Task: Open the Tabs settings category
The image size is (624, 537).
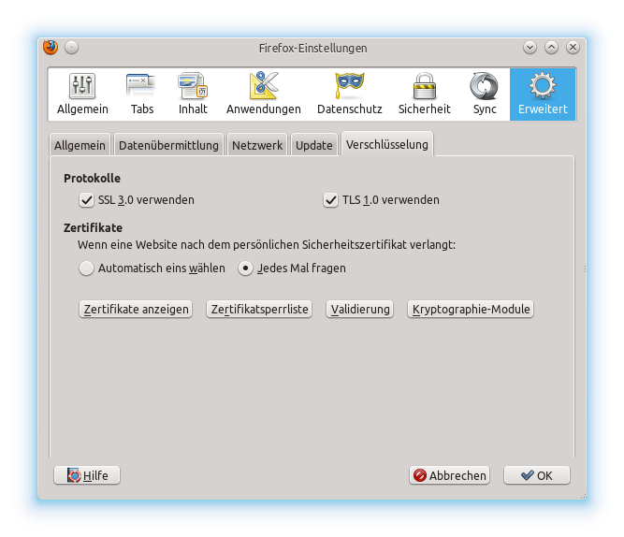Action: 142,94
